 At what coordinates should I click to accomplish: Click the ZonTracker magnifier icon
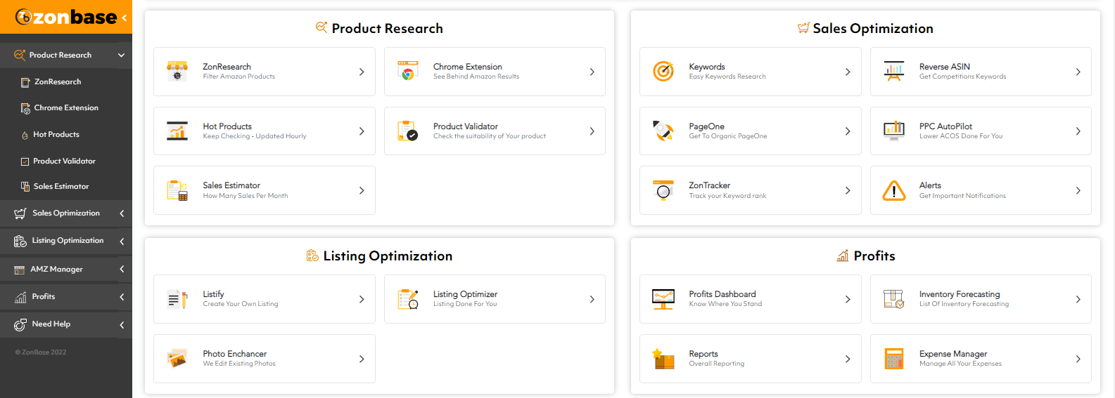(x=663, y=190)
